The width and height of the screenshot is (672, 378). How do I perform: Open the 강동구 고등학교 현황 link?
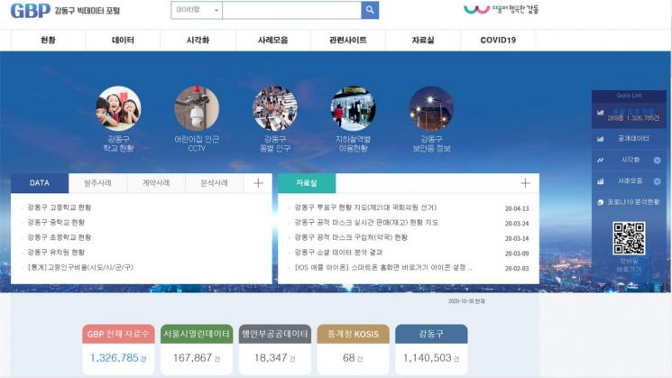click(59, 207)
